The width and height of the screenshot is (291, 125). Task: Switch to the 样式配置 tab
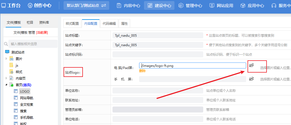(x=72, y=24)
